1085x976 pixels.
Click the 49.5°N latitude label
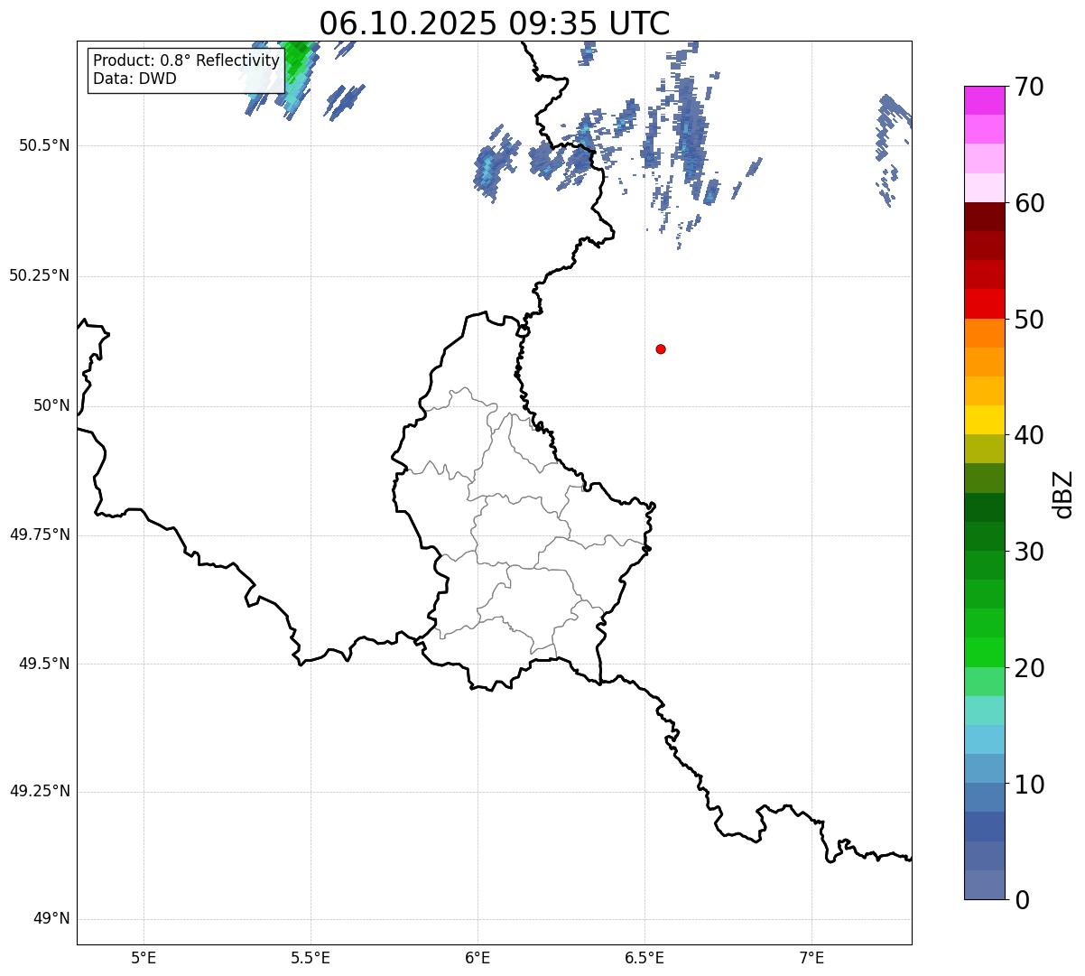tap(44, 664)
